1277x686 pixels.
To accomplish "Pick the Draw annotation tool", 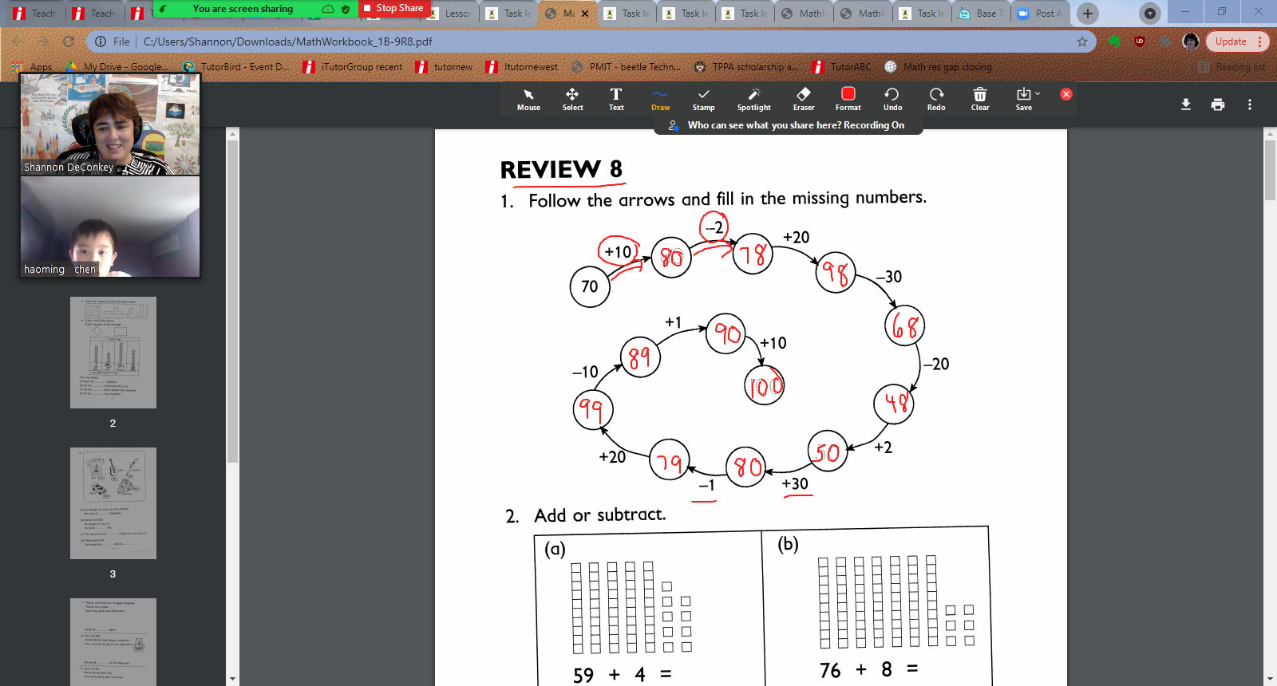I will [660, 100].
